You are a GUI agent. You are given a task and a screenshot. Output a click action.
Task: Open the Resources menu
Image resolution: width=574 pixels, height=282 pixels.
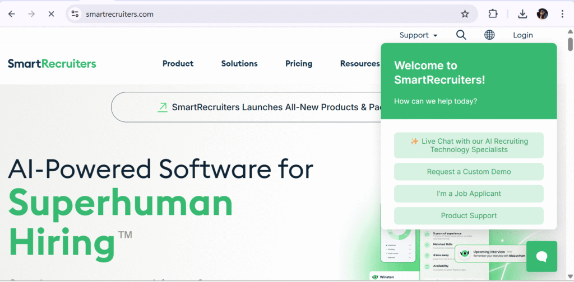360,64
